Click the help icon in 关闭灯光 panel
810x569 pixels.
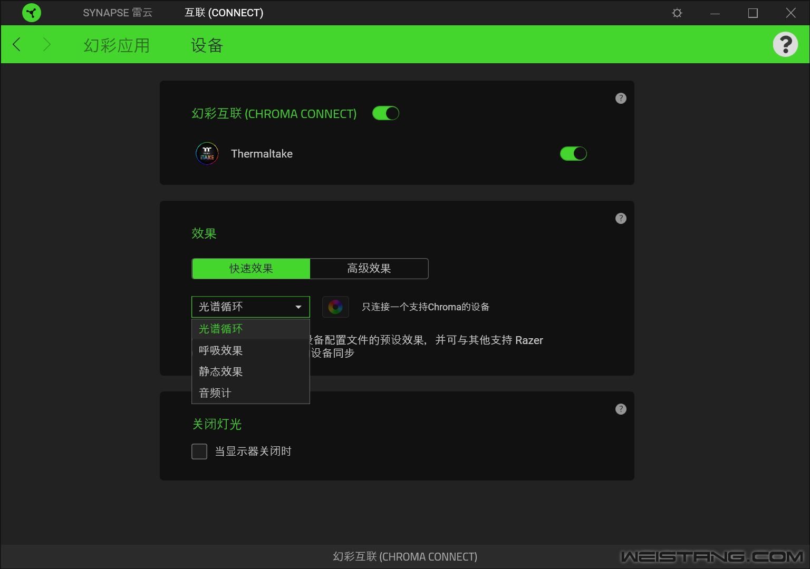coord(621,409)
